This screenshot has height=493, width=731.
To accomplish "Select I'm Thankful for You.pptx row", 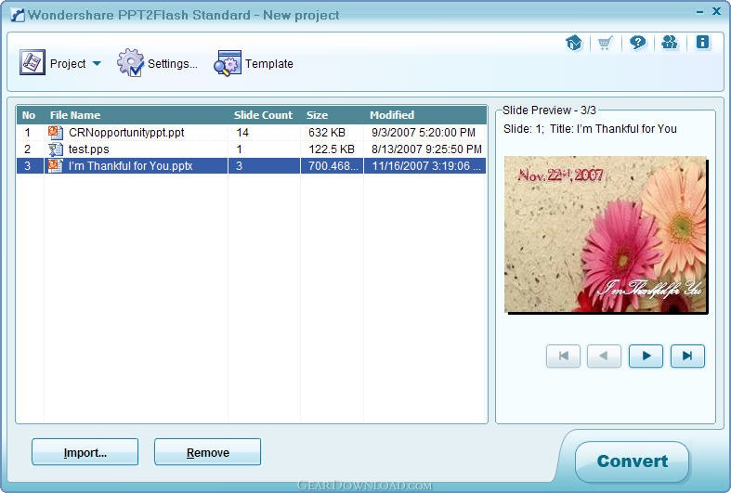I will (x=252, y=166).
